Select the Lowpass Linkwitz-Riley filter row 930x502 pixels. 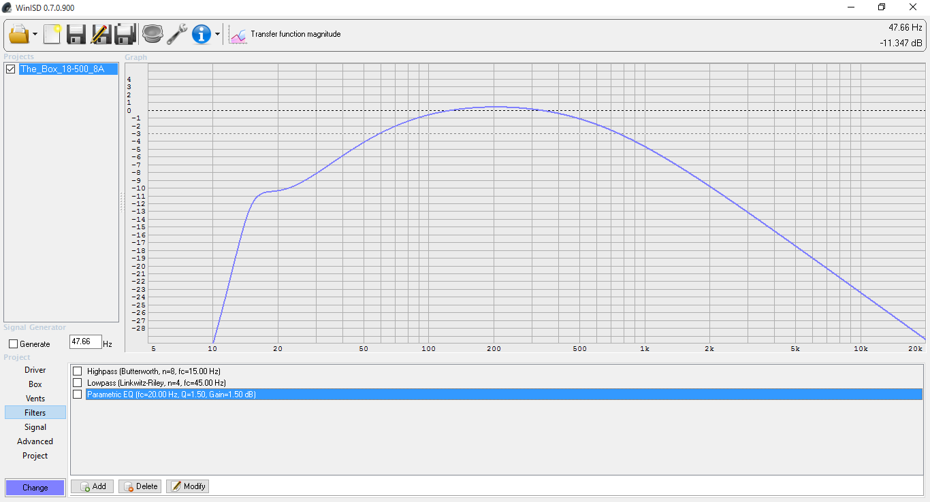click(x=503, y=382)
